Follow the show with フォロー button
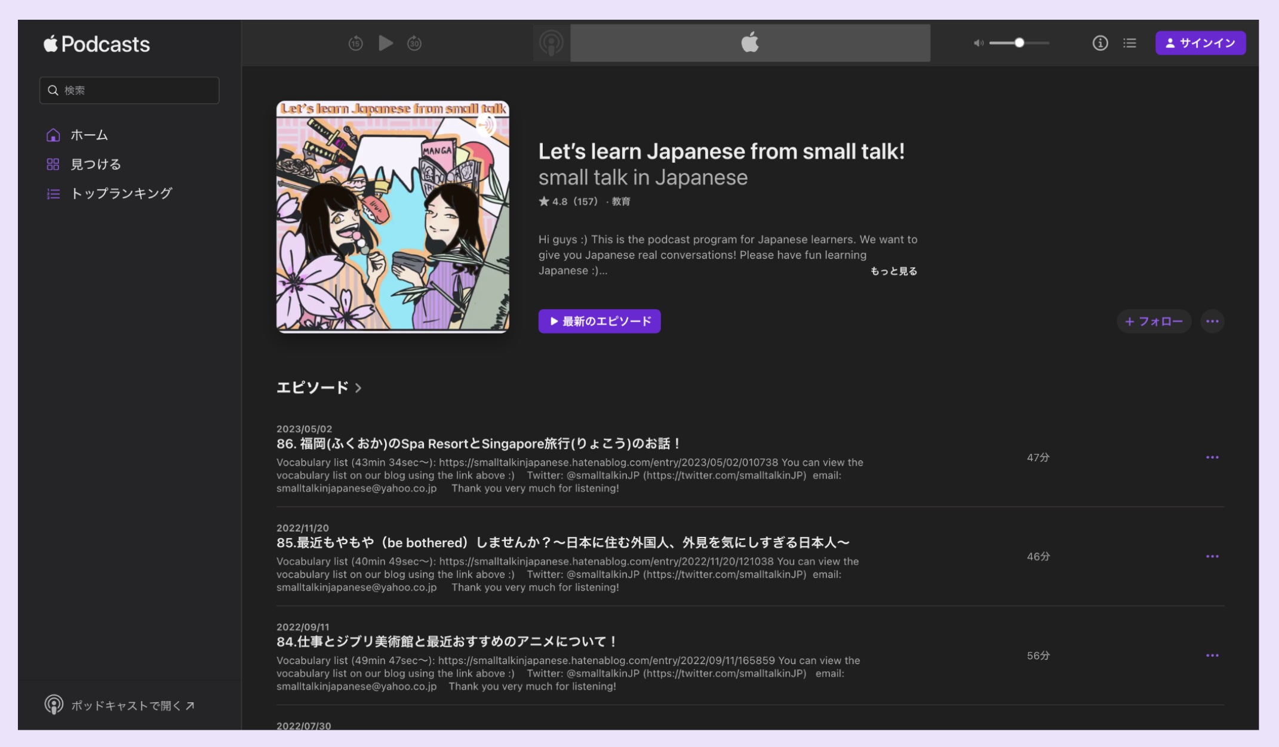1279x747 pixels. (1154, 321)
